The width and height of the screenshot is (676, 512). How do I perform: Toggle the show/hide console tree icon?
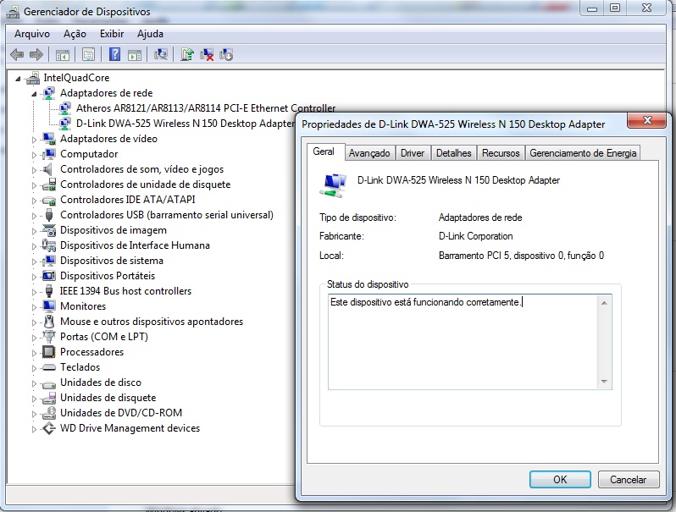pos(63,55)
